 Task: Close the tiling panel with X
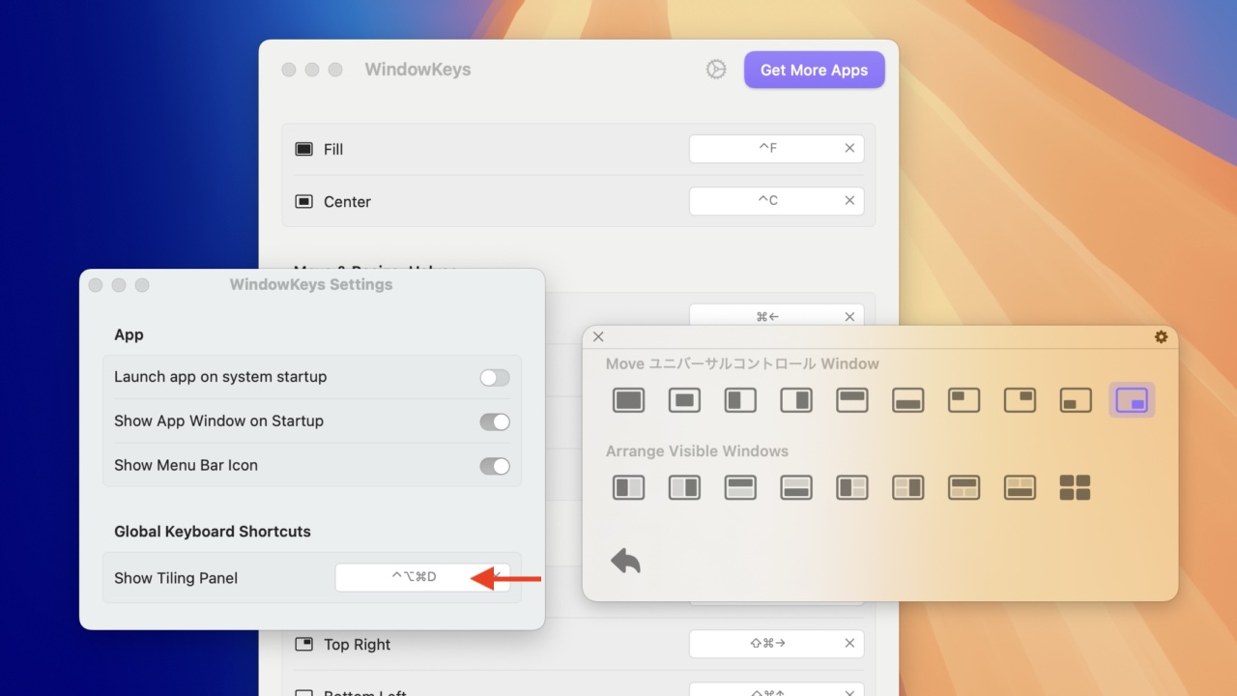(598, 336)
